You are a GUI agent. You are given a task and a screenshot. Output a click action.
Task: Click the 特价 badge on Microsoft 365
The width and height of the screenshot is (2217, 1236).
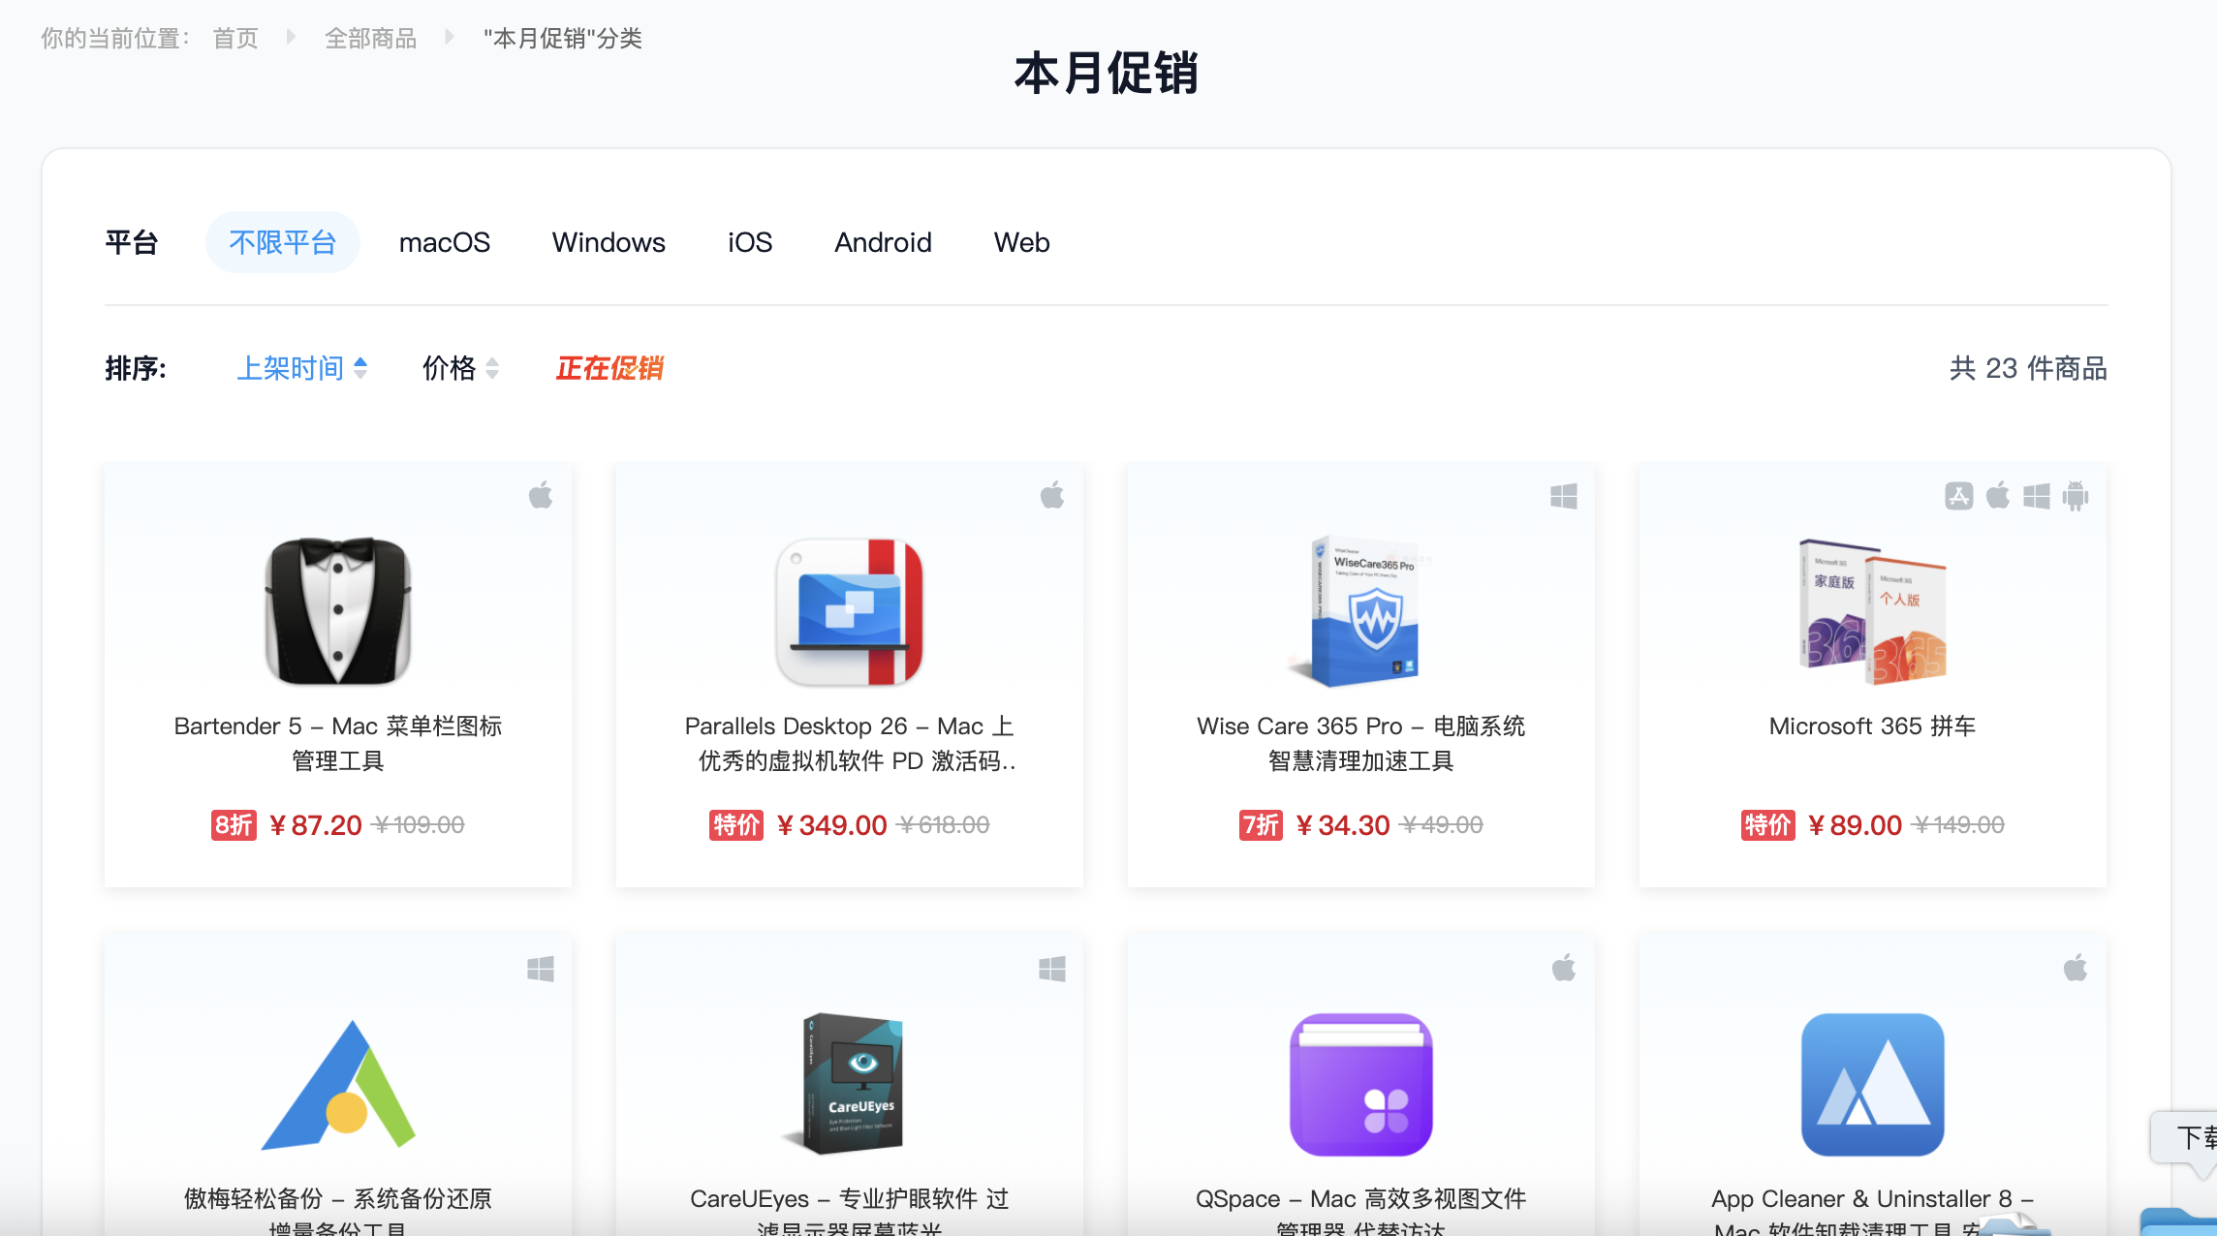click(x=1768, y=825)
